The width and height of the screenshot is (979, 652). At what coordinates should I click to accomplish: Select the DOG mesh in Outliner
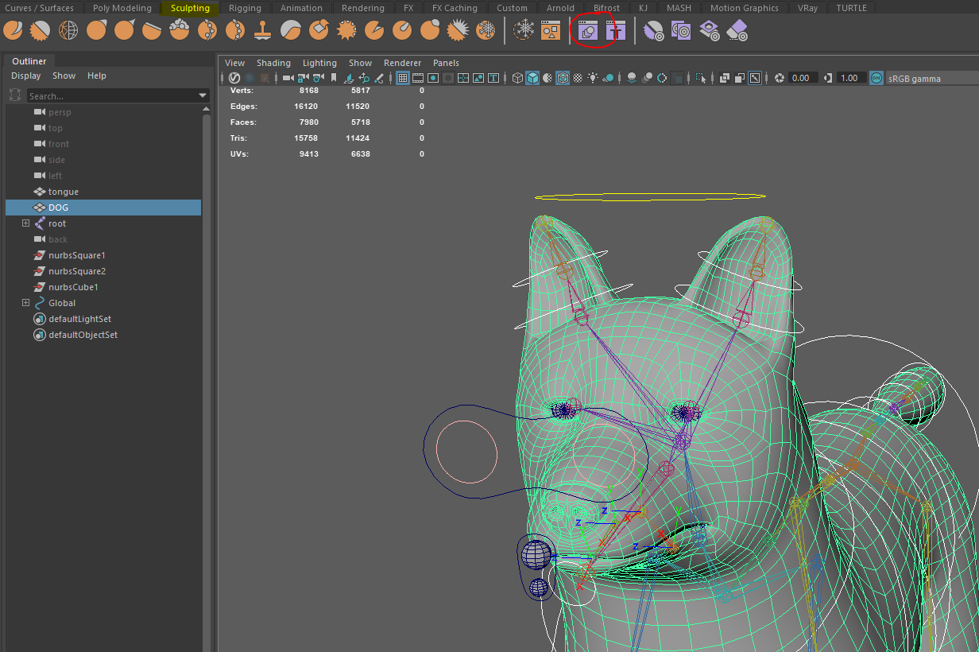[103, 208]
